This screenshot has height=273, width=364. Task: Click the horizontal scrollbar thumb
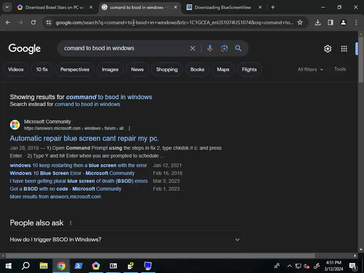click(160, 256)
